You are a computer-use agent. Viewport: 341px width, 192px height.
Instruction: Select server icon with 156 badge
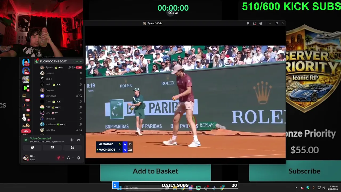[x=26, y=71]
